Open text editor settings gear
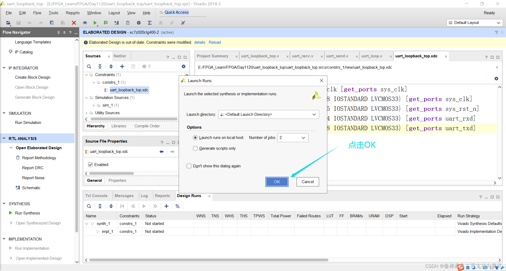Image resolution: width=506 pixels, height=271 pixels. click(x=497, y=79)
